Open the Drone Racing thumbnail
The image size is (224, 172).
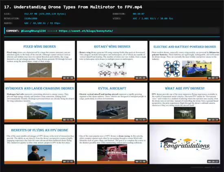pos(112,144)
